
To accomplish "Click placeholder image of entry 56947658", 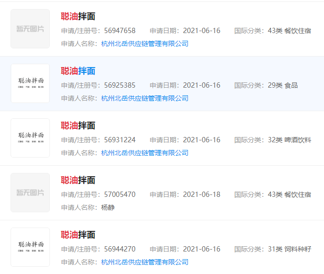I will coord(30,29).
